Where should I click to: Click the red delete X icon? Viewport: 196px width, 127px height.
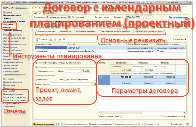point(55,39)
